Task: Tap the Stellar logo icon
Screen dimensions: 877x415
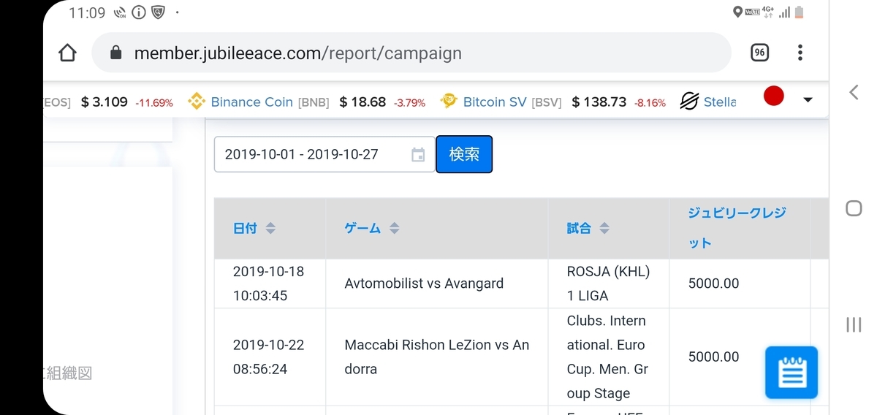Action: [689, 102]
